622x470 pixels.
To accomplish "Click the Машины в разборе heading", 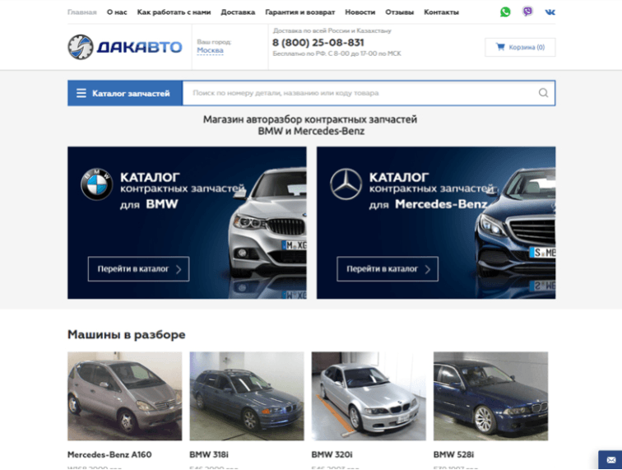I will [x=127, y=335].
